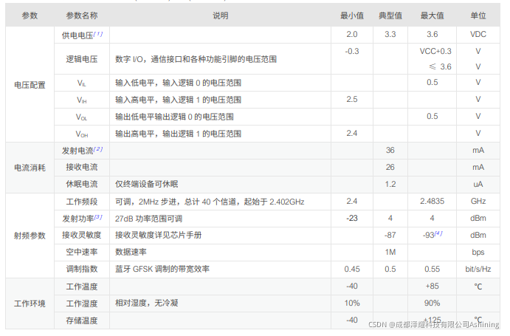This screenshot has width=510, height=336.
Task: Select the 可调，2MHz 步进 description text
Action: (x=210, y=202)
